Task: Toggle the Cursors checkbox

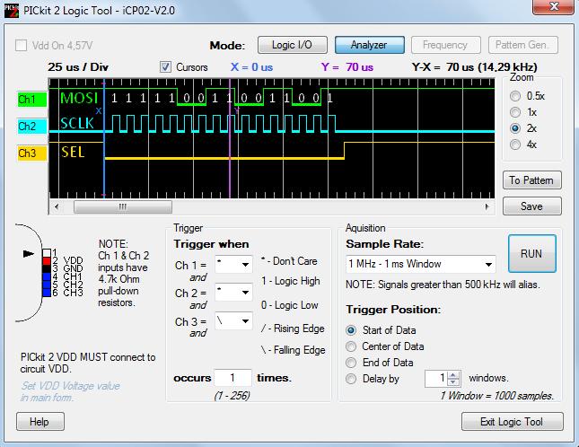Action: [x=165, y=66]
